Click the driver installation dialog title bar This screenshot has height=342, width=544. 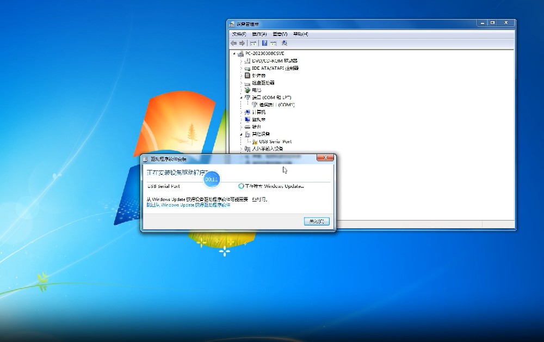click(x=228, y=158)
